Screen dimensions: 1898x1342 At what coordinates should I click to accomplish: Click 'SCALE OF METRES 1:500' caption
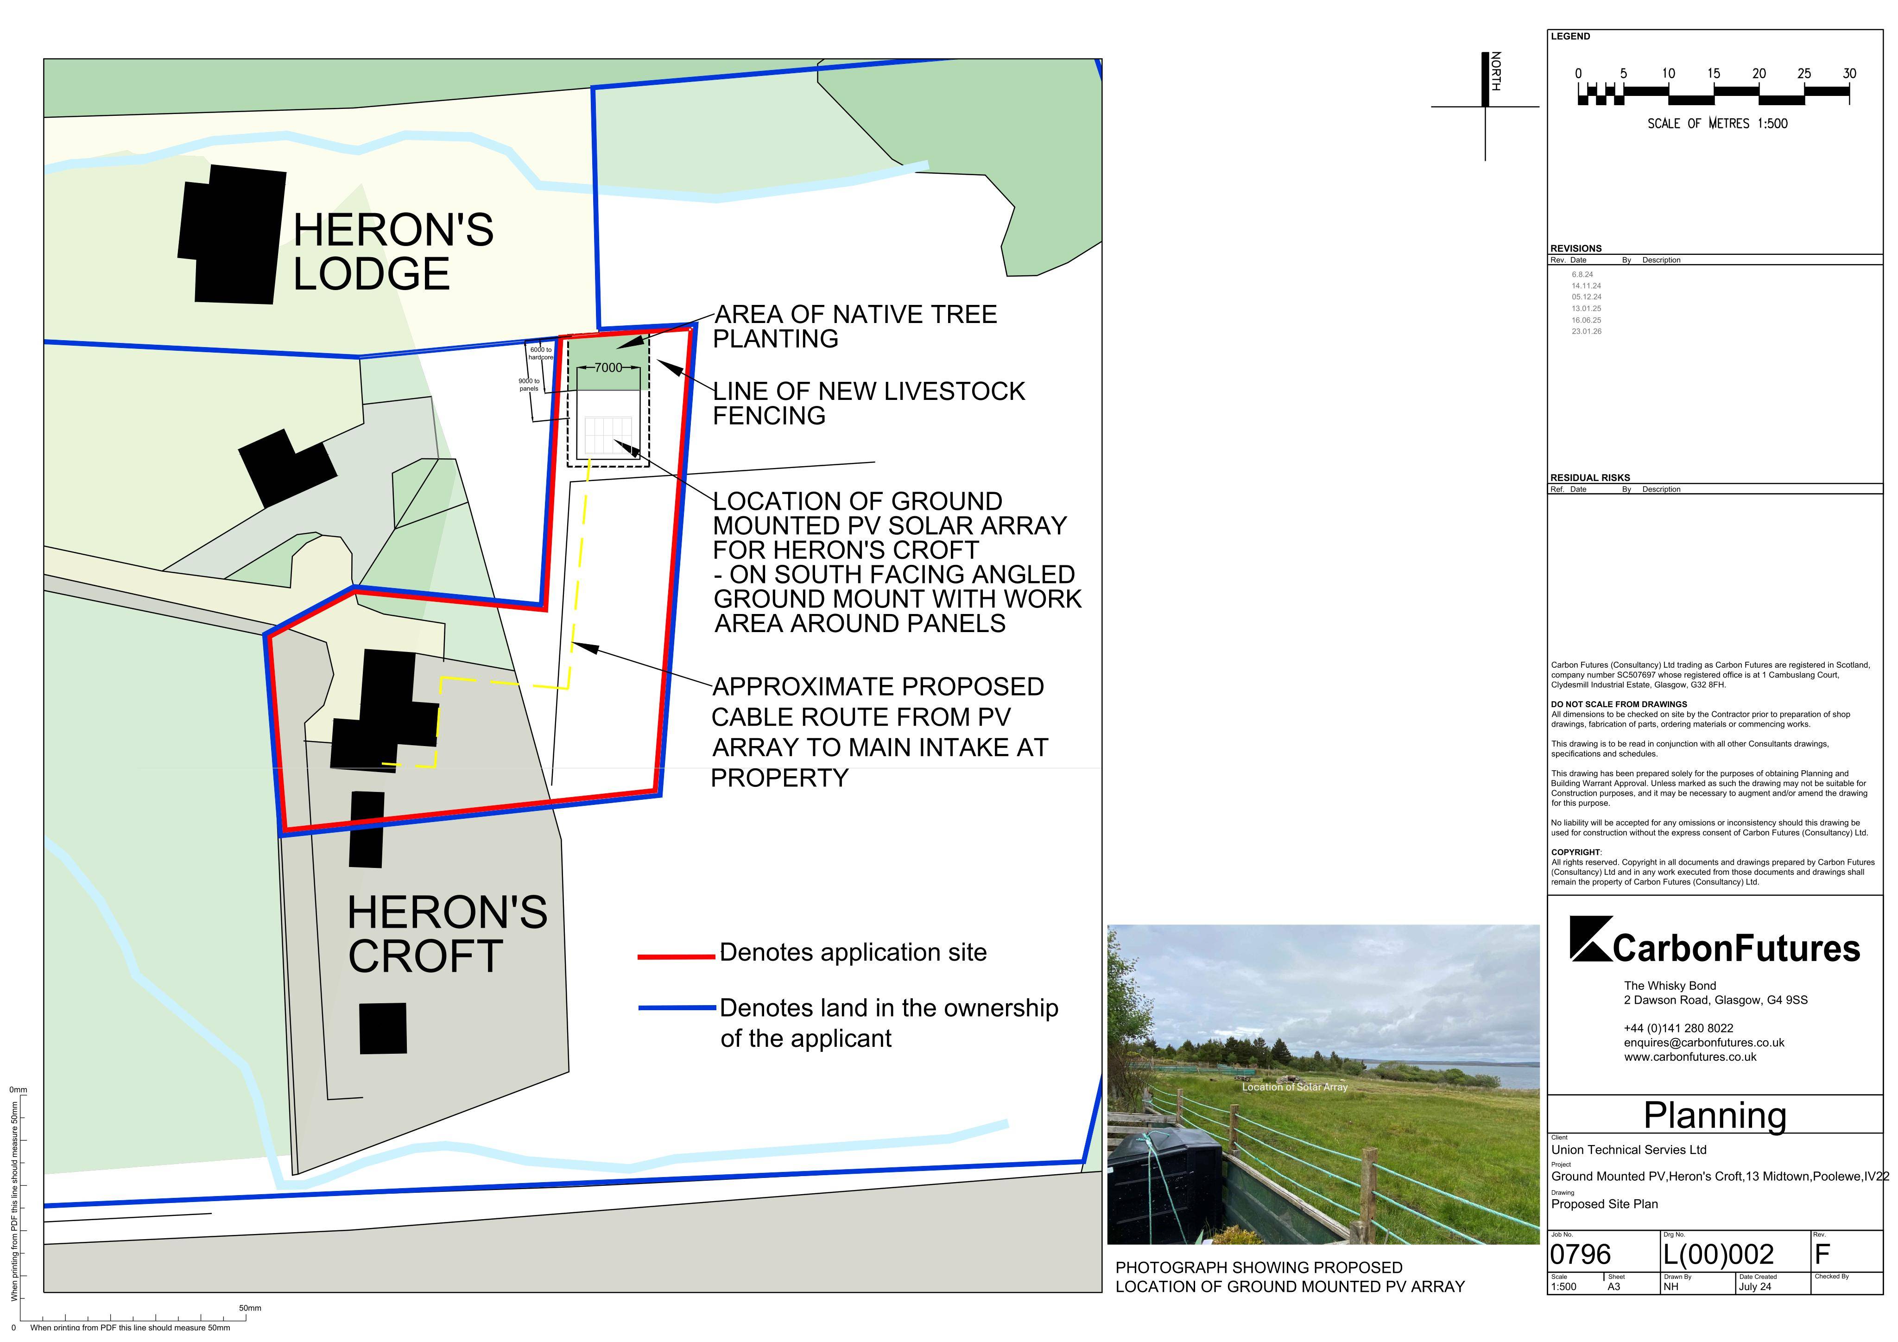1717,123
